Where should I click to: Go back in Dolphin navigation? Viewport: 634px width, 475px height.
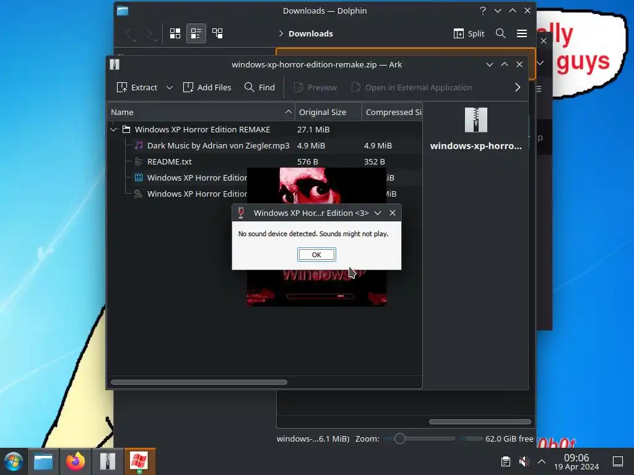tap(129, 33)
